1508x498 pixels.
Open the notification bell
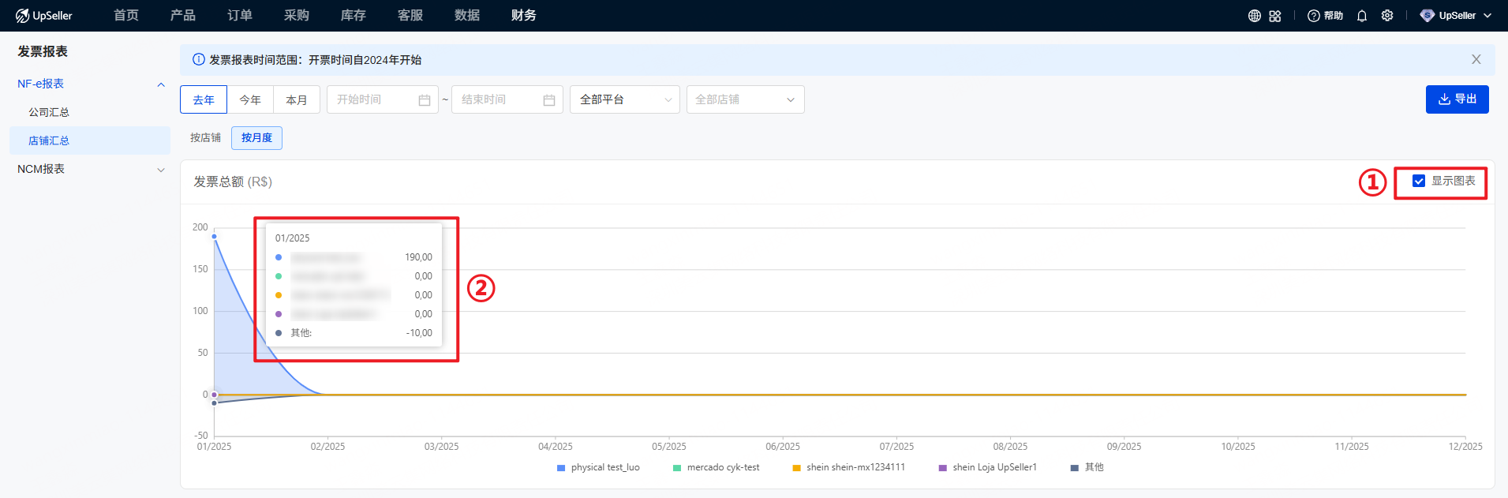[x=1362, y=16]
